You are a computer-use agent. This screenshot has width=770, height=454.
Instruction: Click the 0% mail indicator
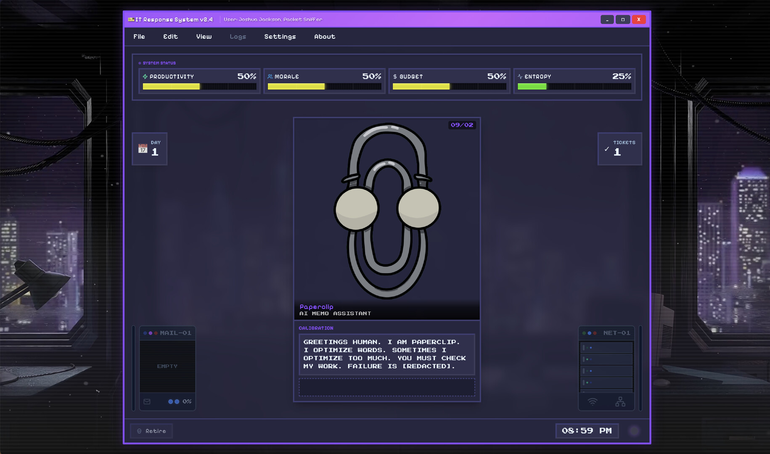[187, 401]
